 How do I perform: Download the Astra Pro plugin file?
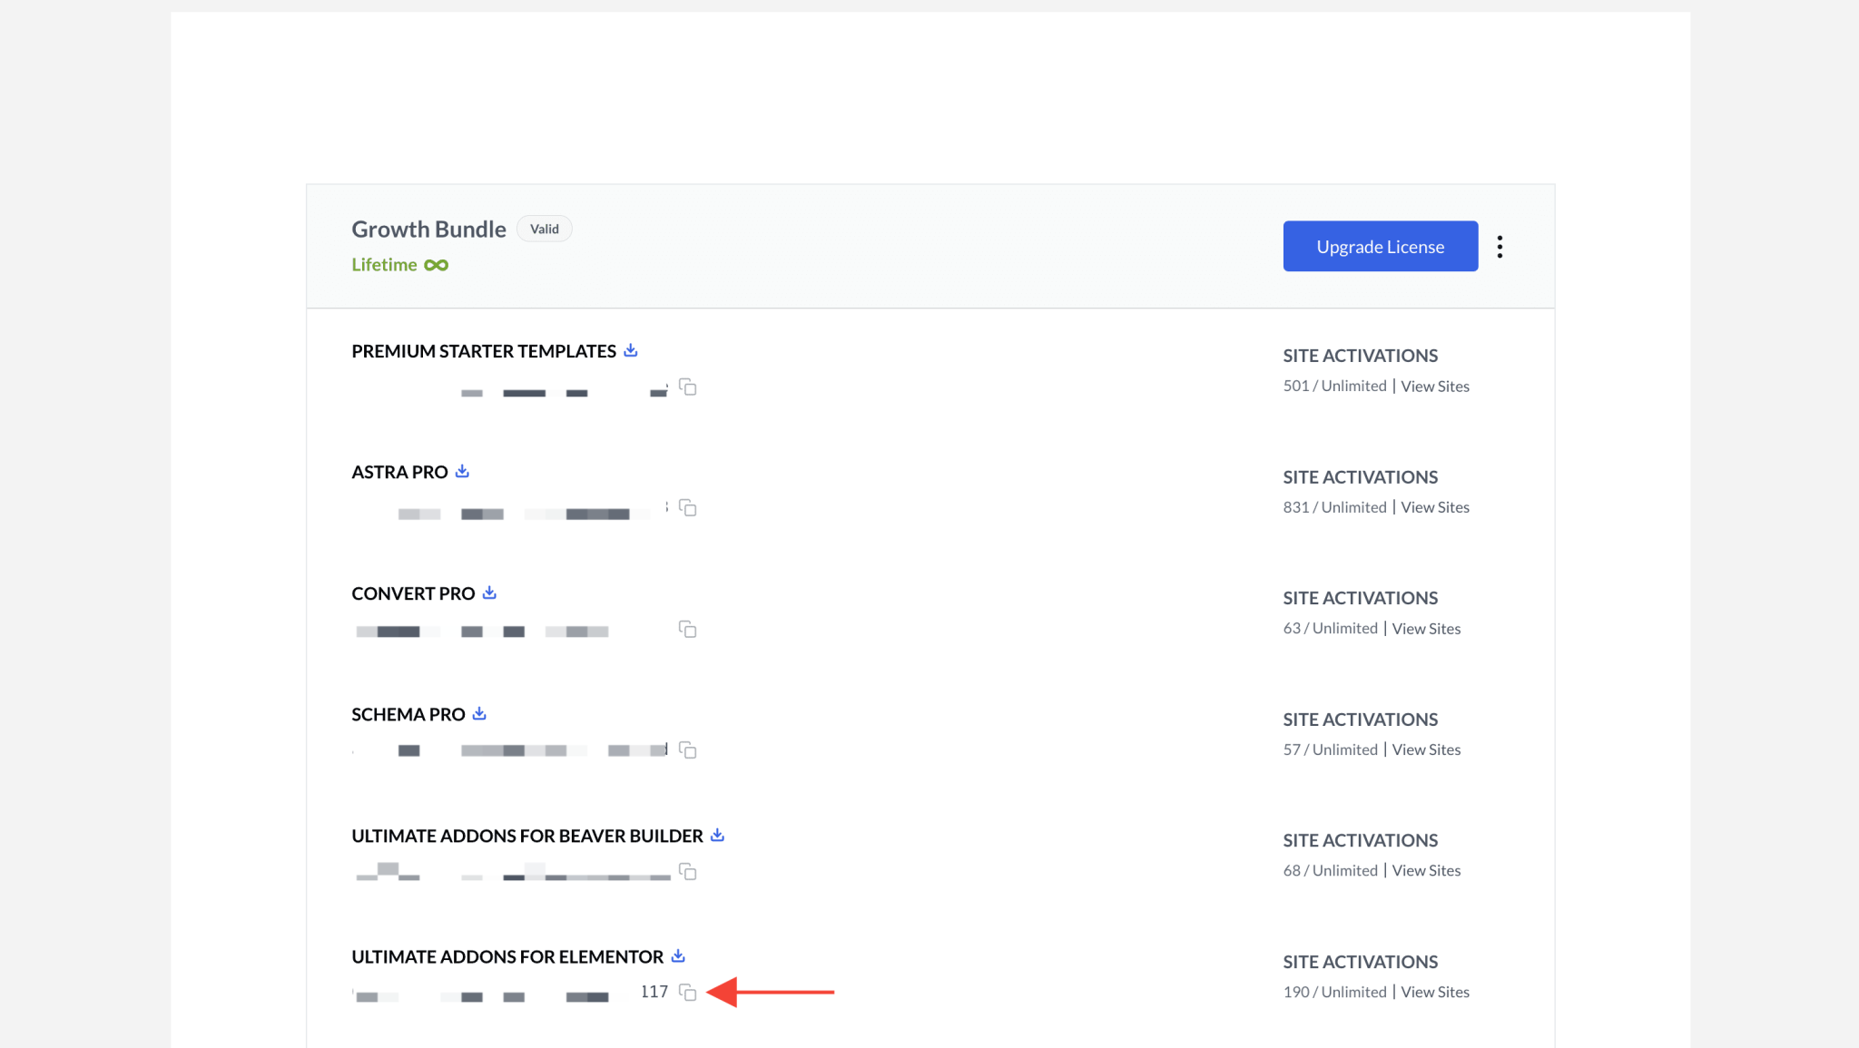[x=462, y=471]
